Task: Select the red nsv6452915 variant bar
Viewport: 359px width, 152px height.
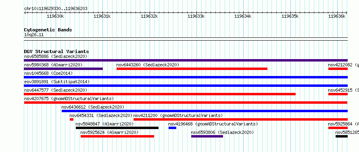Action: click(x=338, y=94)
